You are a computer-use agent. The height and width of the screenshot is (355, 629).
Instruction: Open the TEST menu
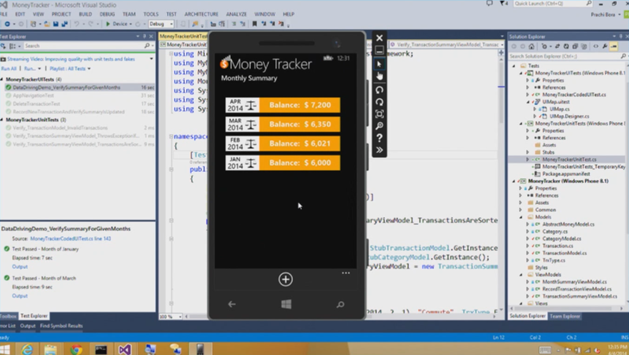[x=171, y=14]
